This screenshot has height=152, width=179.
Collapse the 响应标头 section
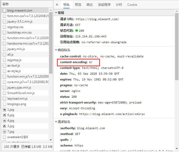pyautogui.click(x=56, y=50)
